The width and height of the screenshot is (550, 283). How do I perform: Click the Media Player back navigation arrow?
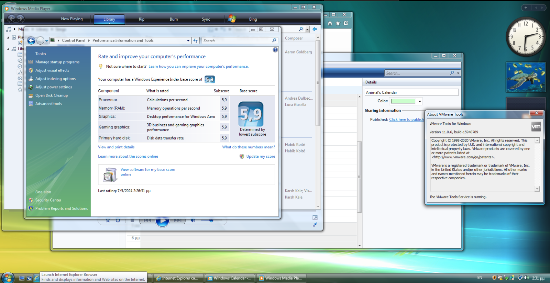11,19
